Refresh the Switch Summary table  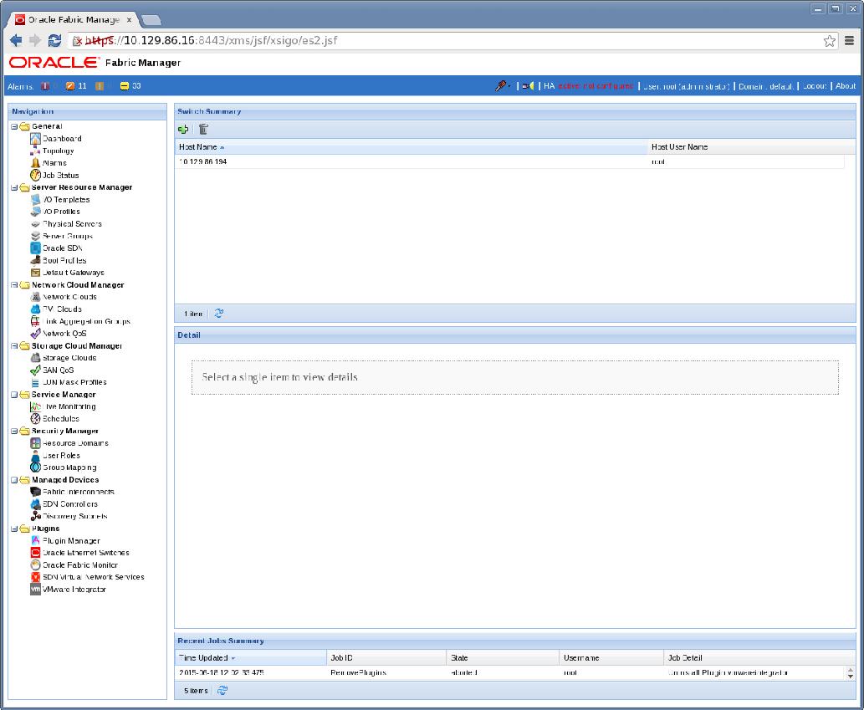219,314
